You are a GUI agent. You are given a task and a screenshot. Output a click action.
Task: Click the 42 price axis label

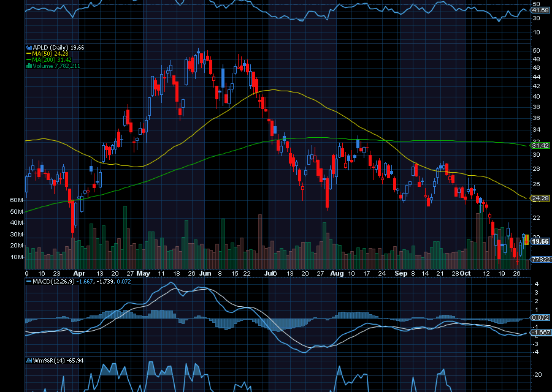pos(537,86)
